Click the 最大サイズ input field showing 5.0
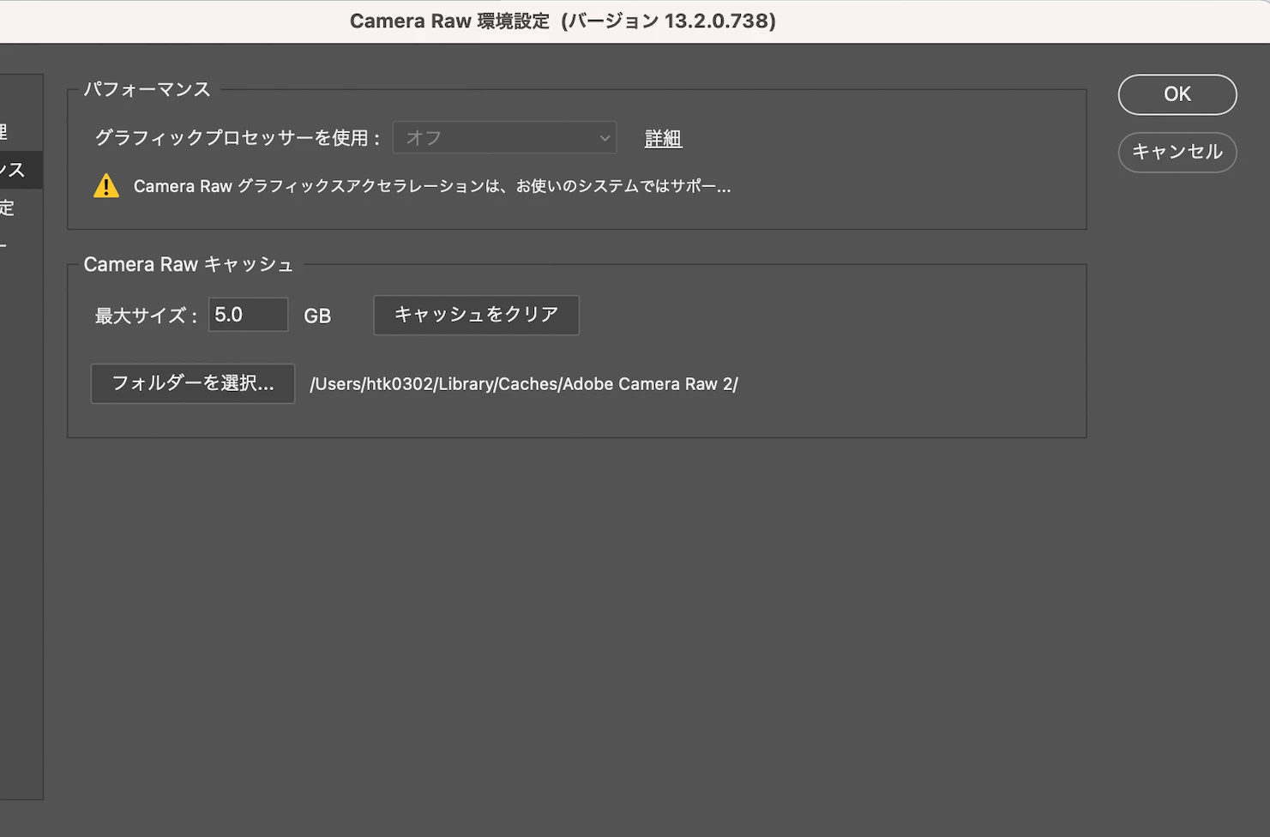Viewport: 1270px width, 837px height. click(x=248, y=315)
